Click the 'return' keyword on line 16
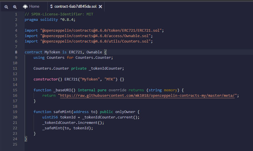Image resolution: width=253 pixels, height=151 pixels. click(x=49, y=96)
